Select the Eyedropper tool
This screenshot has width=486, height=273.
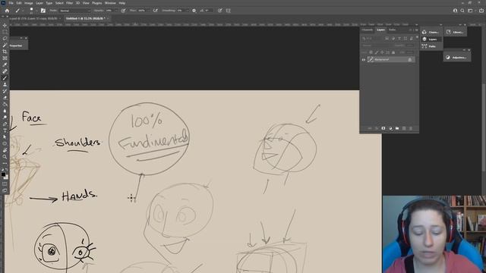(x=5, y=64)
